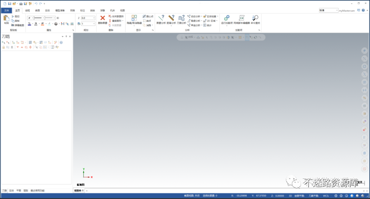Click the G1 post selected operations icon

point(45,43)
